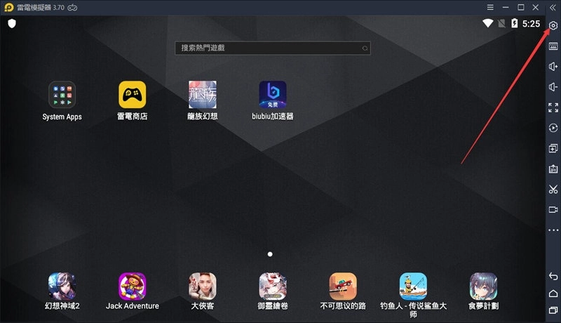The width and height of the screenshot is (561, 323).
Task: Open the Jack Adventure game
Action: (133, 286)
